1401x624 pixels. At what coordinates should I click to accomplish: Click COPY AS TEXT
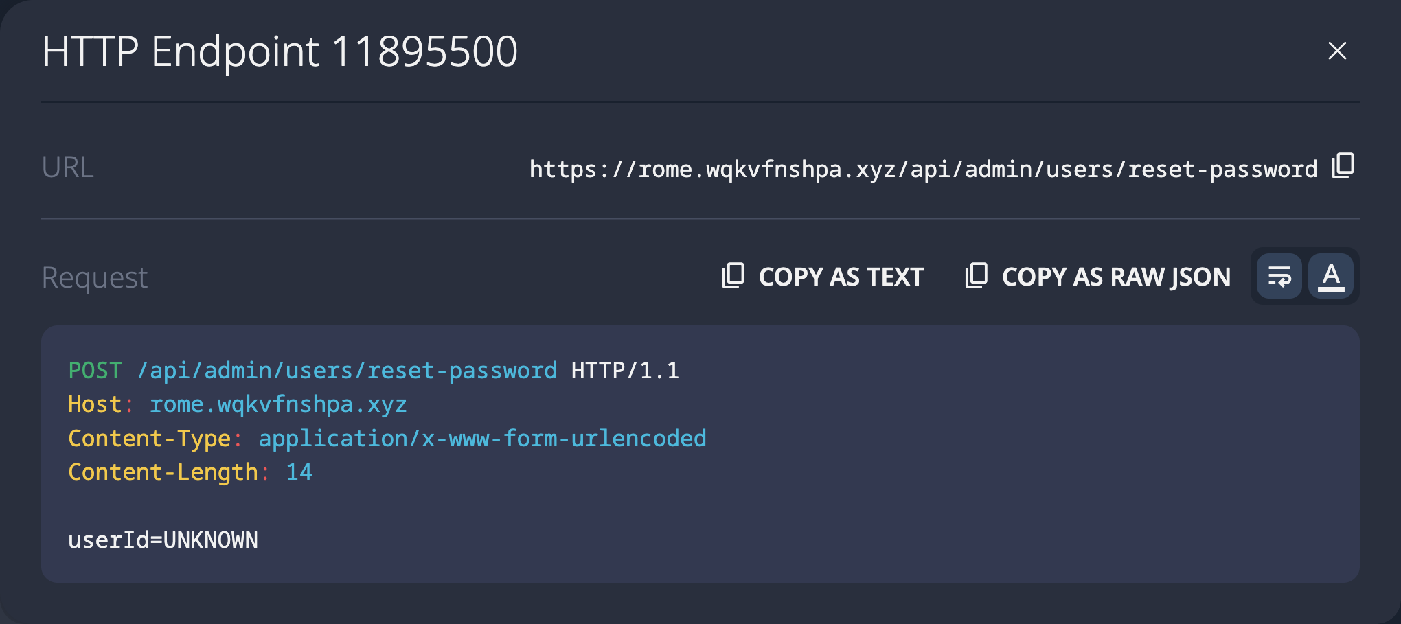841,276
